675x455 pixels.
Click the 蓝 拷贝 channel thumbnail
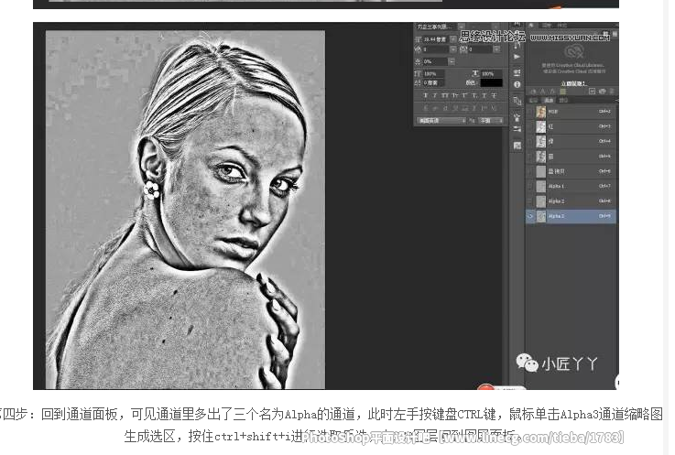(541, 171)
